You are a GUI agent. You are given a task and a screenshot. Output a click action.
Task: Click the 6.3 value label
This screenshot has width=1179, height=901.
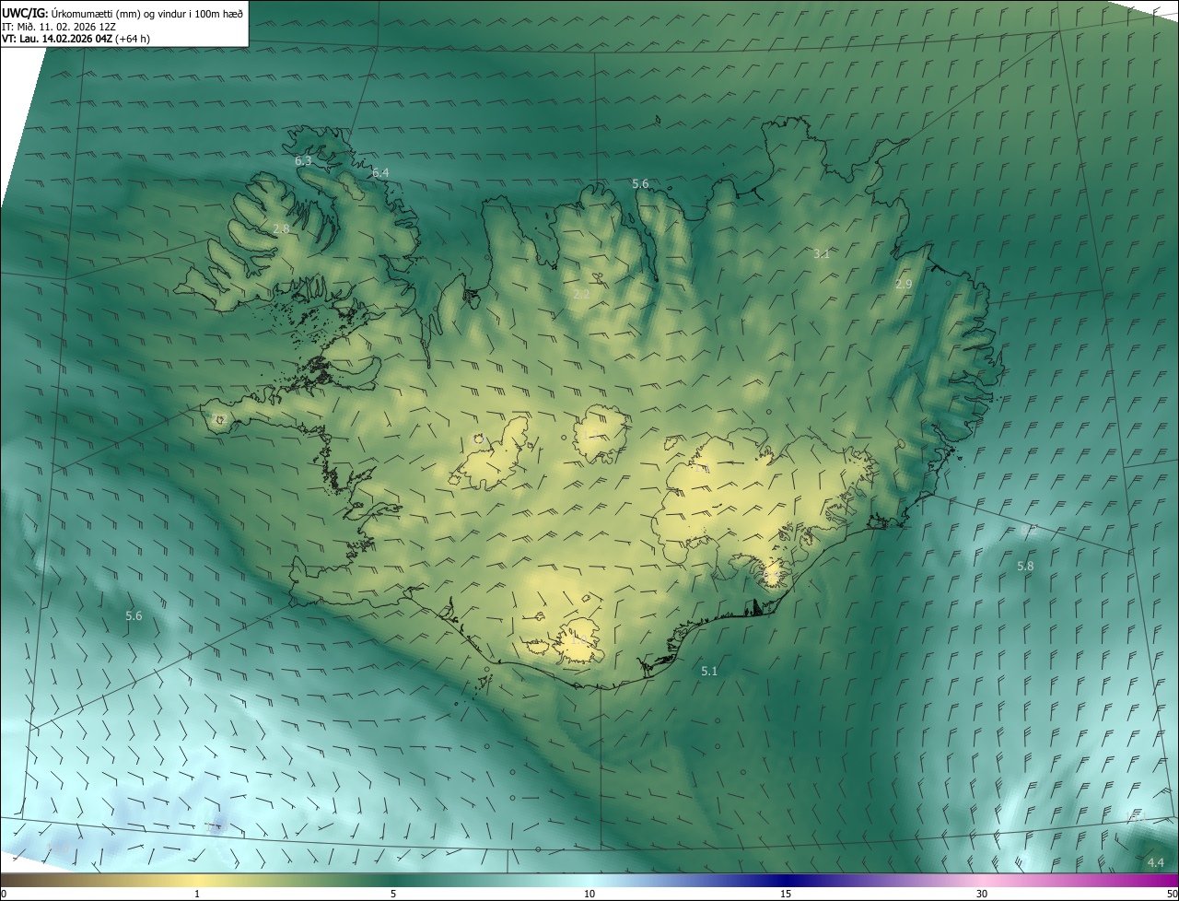[303, 161]
